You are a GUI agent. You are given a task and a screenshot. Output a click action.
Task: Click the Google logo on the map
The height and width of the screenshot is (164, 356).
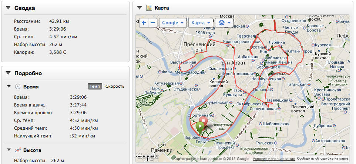click(147, 156)
